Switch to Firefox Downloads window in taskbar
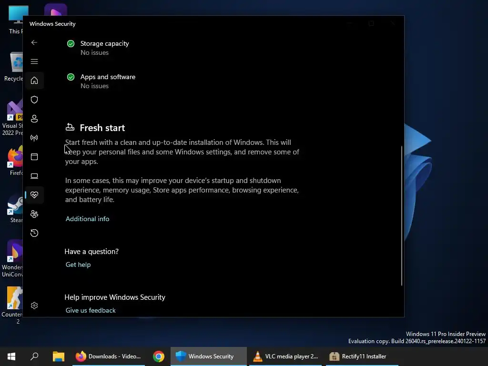 point(108,356)
